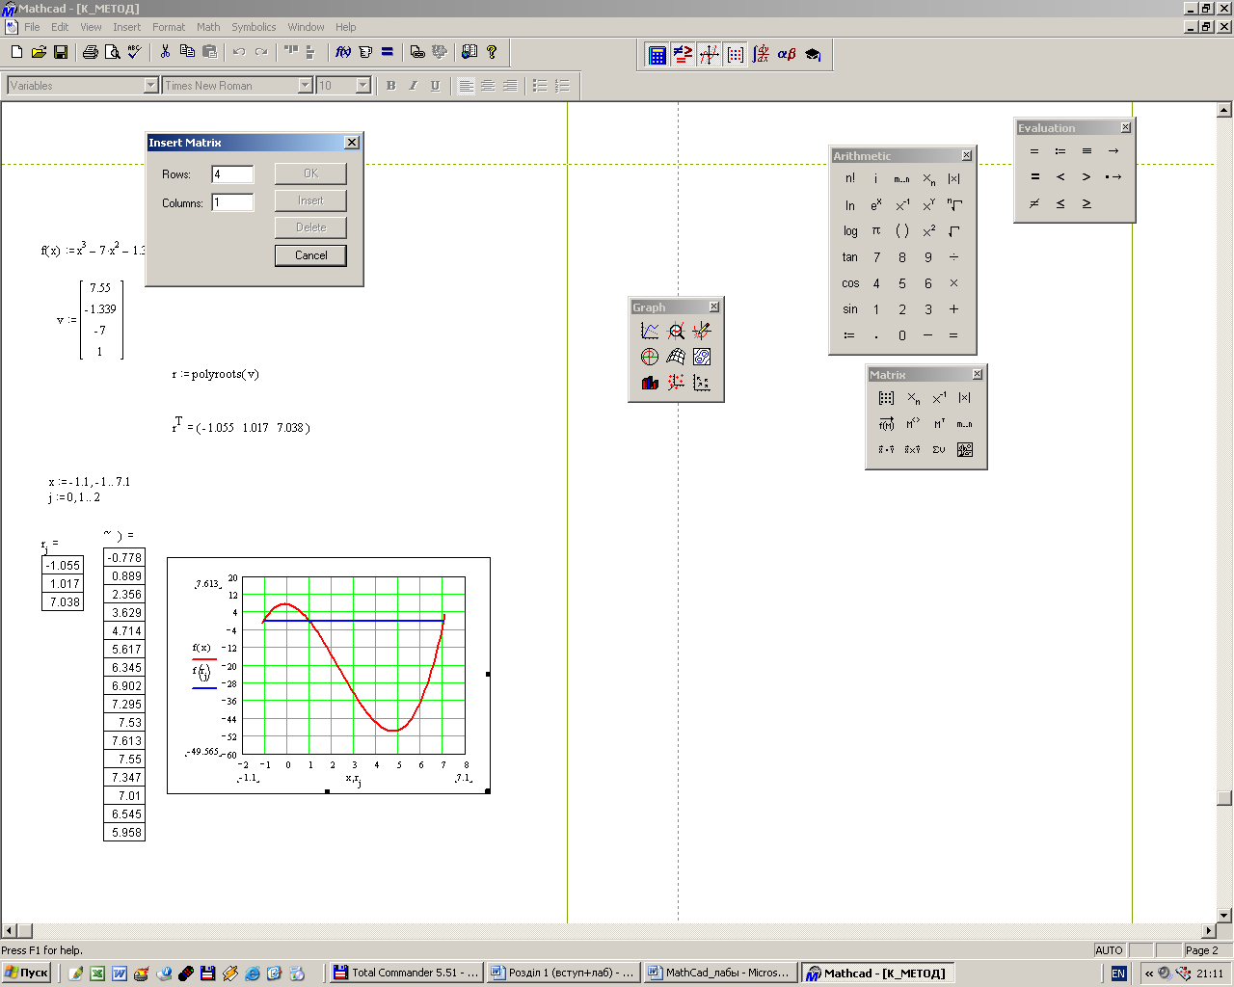Click the Picture icon in Matrix palette
The width and height of the screenshot is (1234, 987).
[x=965, y=450]
